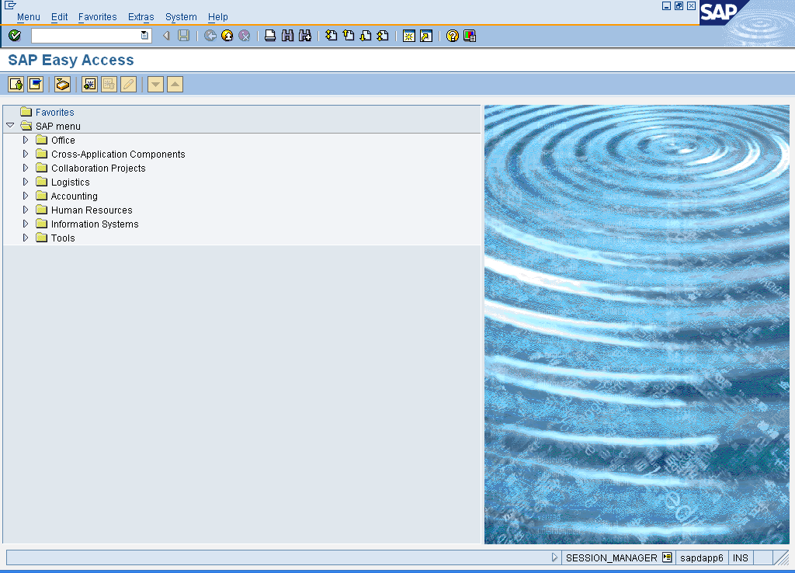Click the Delete Favorites icon
795x573 pixels.
point(109,84)
